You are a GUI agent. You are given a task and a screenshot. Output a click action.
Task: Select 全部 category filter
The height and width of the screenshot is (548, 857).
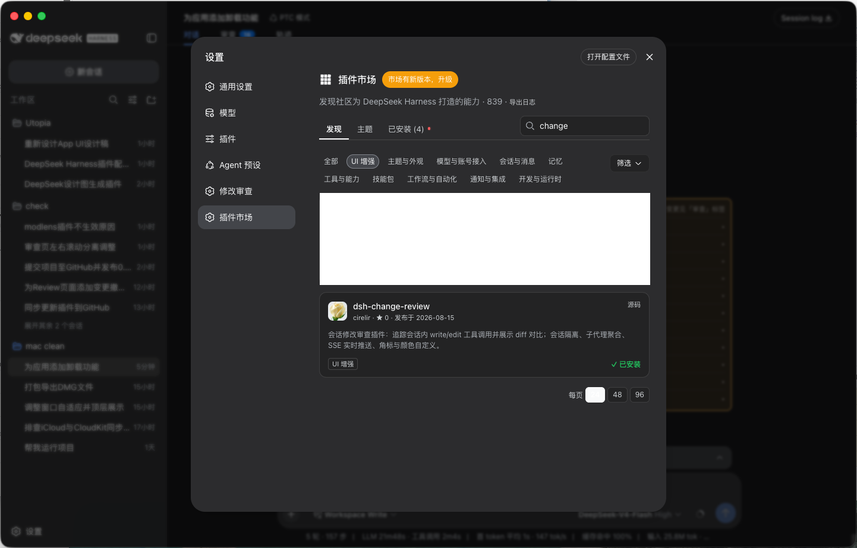[x=331, y=161]
